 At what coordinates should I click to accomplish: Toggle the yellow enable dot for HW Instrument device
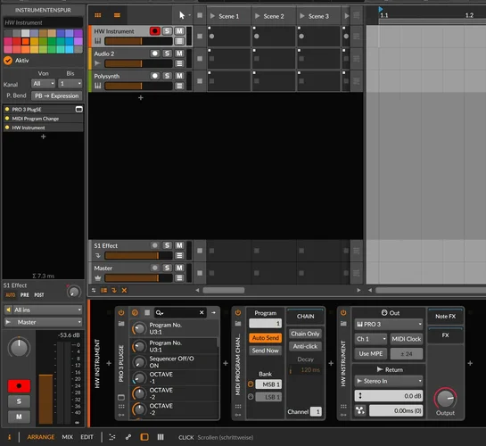[7, 128]
